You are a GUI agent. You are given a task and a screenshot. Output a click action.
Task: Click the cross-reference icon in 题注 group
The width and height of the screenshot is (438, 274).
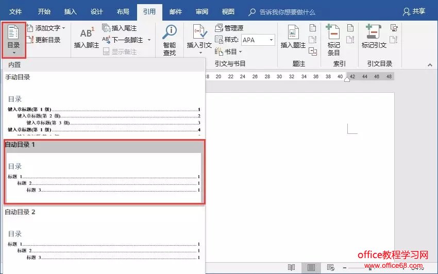[313, 52]
